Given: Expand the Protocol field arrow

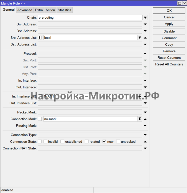Looking at the screenshot, I should [x=145, y=54].
